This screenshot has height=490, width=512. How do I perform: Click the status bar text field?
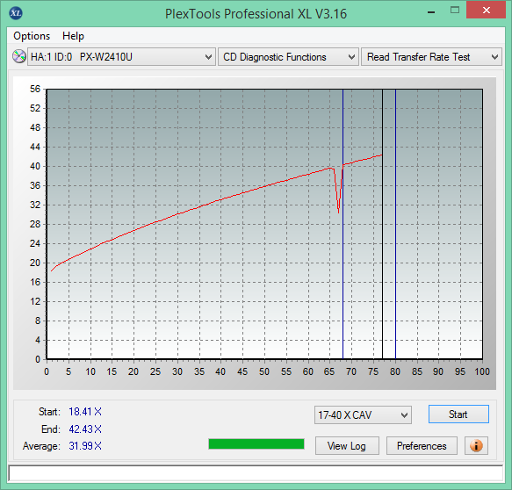(256, 473)
